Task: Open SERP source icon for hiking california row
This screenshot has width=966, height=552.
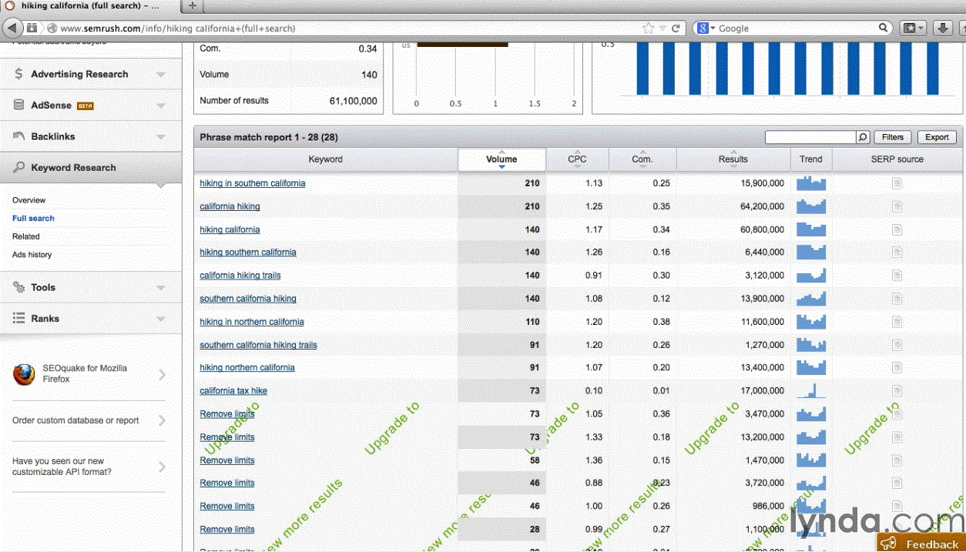Action: tap(897, 229)
